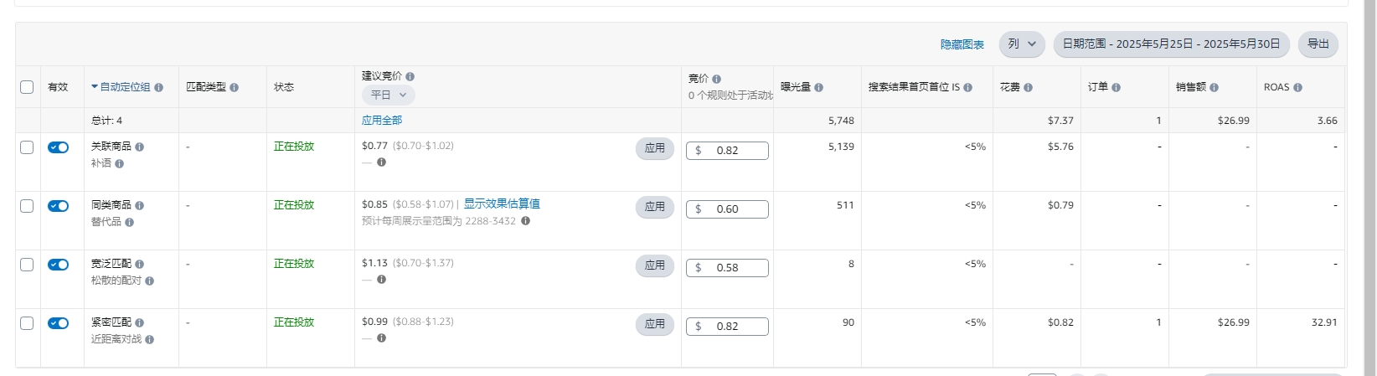This screenshot has height=376, width=1377.
Task: Check the select-all checkbox in header
Action: tap(27, 87)
